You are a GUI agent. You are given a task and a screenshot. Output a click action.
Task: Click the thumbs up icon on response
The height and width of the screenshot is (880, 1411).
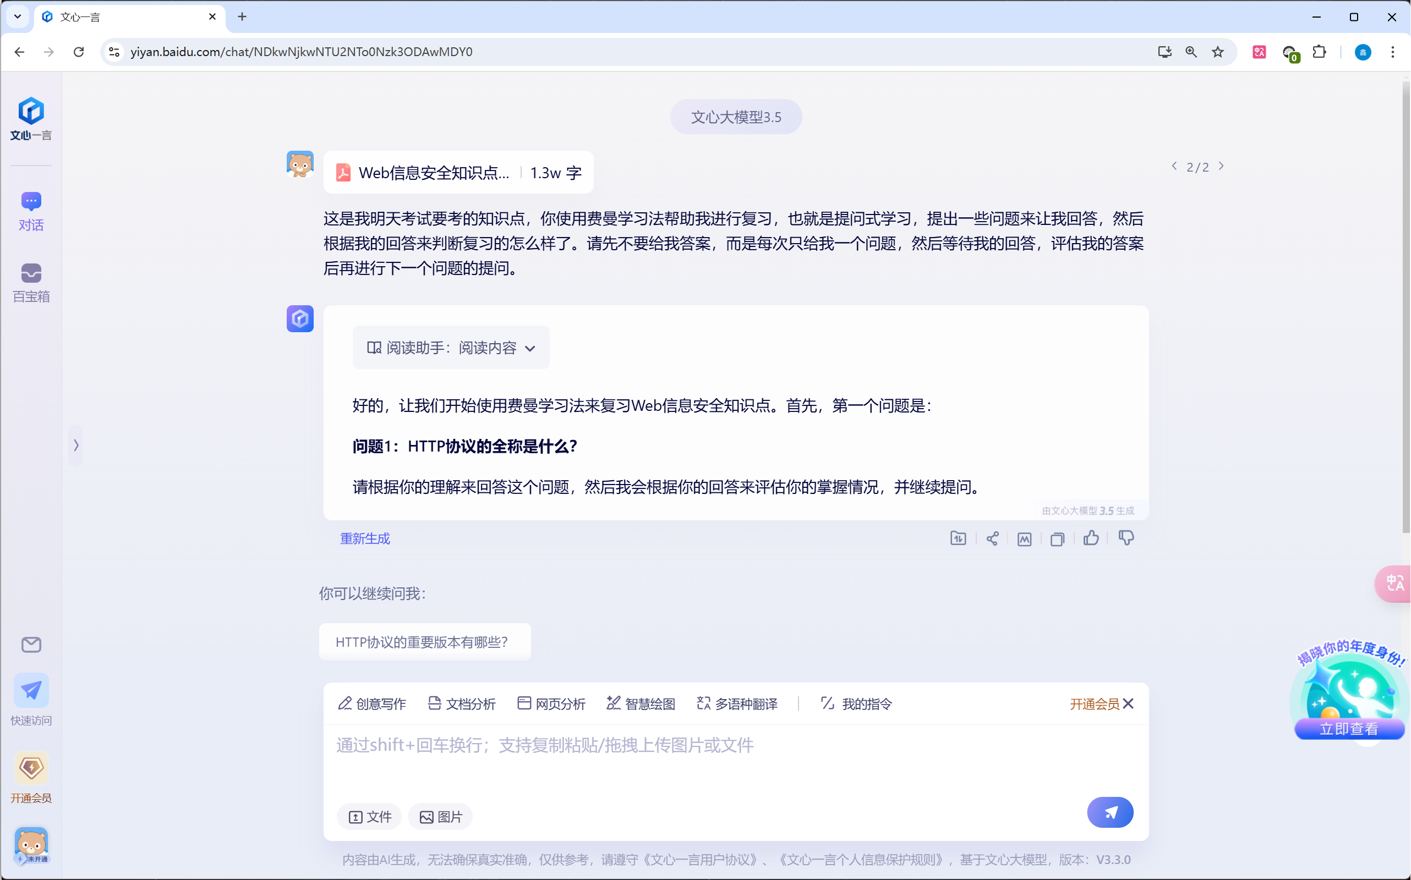click(1091, 538)
